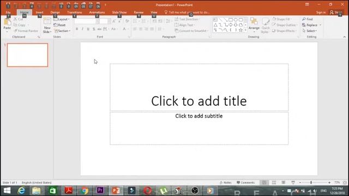Viewport: 349px width, 196px height.
Task: Switch to the Slide Show tab
Action: tap(119, 13)
